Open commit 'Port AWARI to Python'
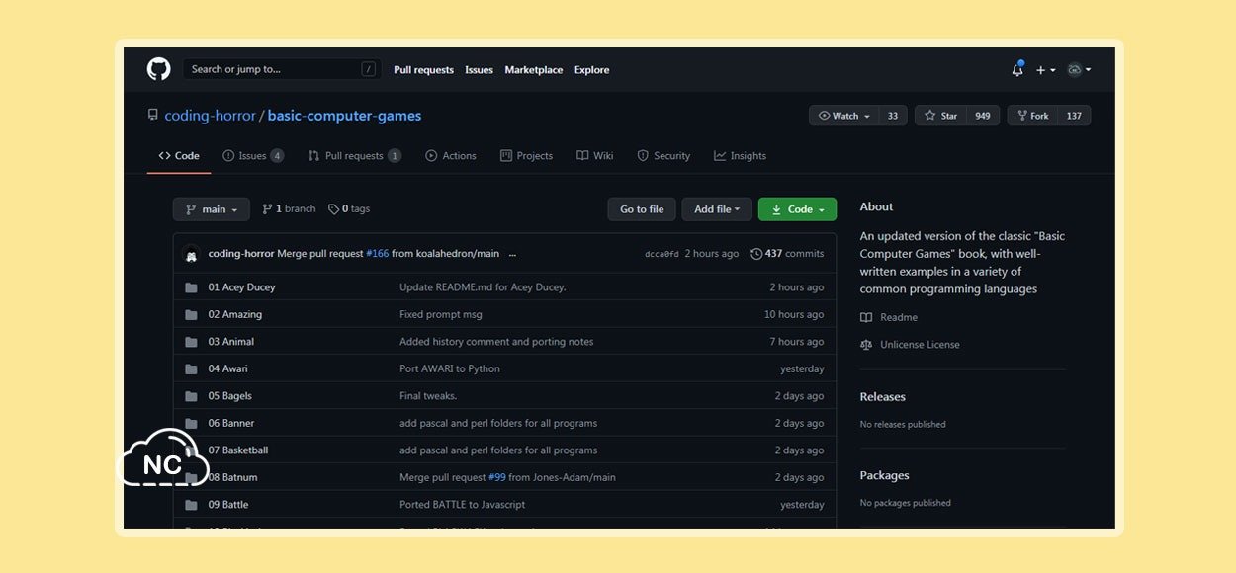The height and width of the screenshot is (573, 1236). click(450, 368)
